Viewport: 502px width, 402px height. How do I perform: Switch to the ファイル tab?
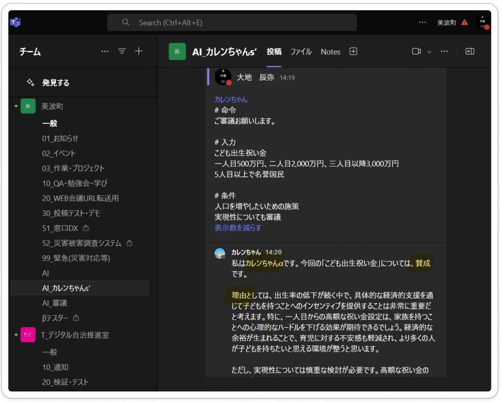point(301,52)
